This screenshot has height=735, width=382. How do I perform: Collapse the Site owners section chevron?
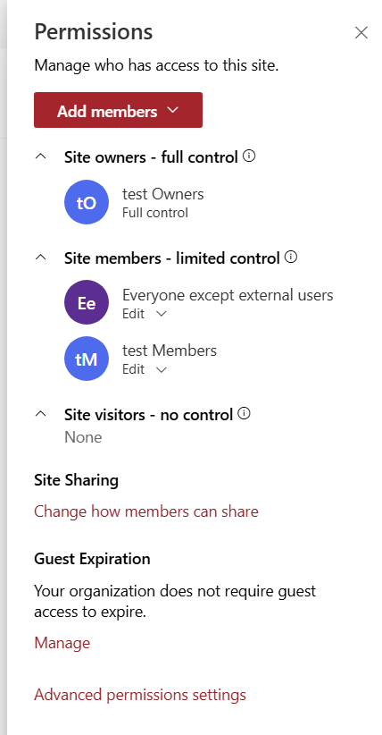pyautogui.click(x=41, y=157)
